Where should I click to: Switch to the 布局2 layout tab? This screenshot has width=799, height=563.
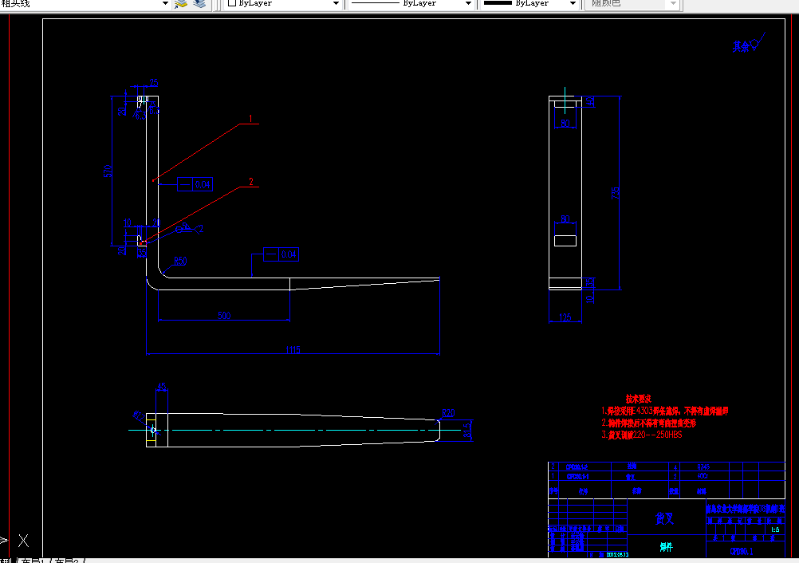[x=68, y=561]
